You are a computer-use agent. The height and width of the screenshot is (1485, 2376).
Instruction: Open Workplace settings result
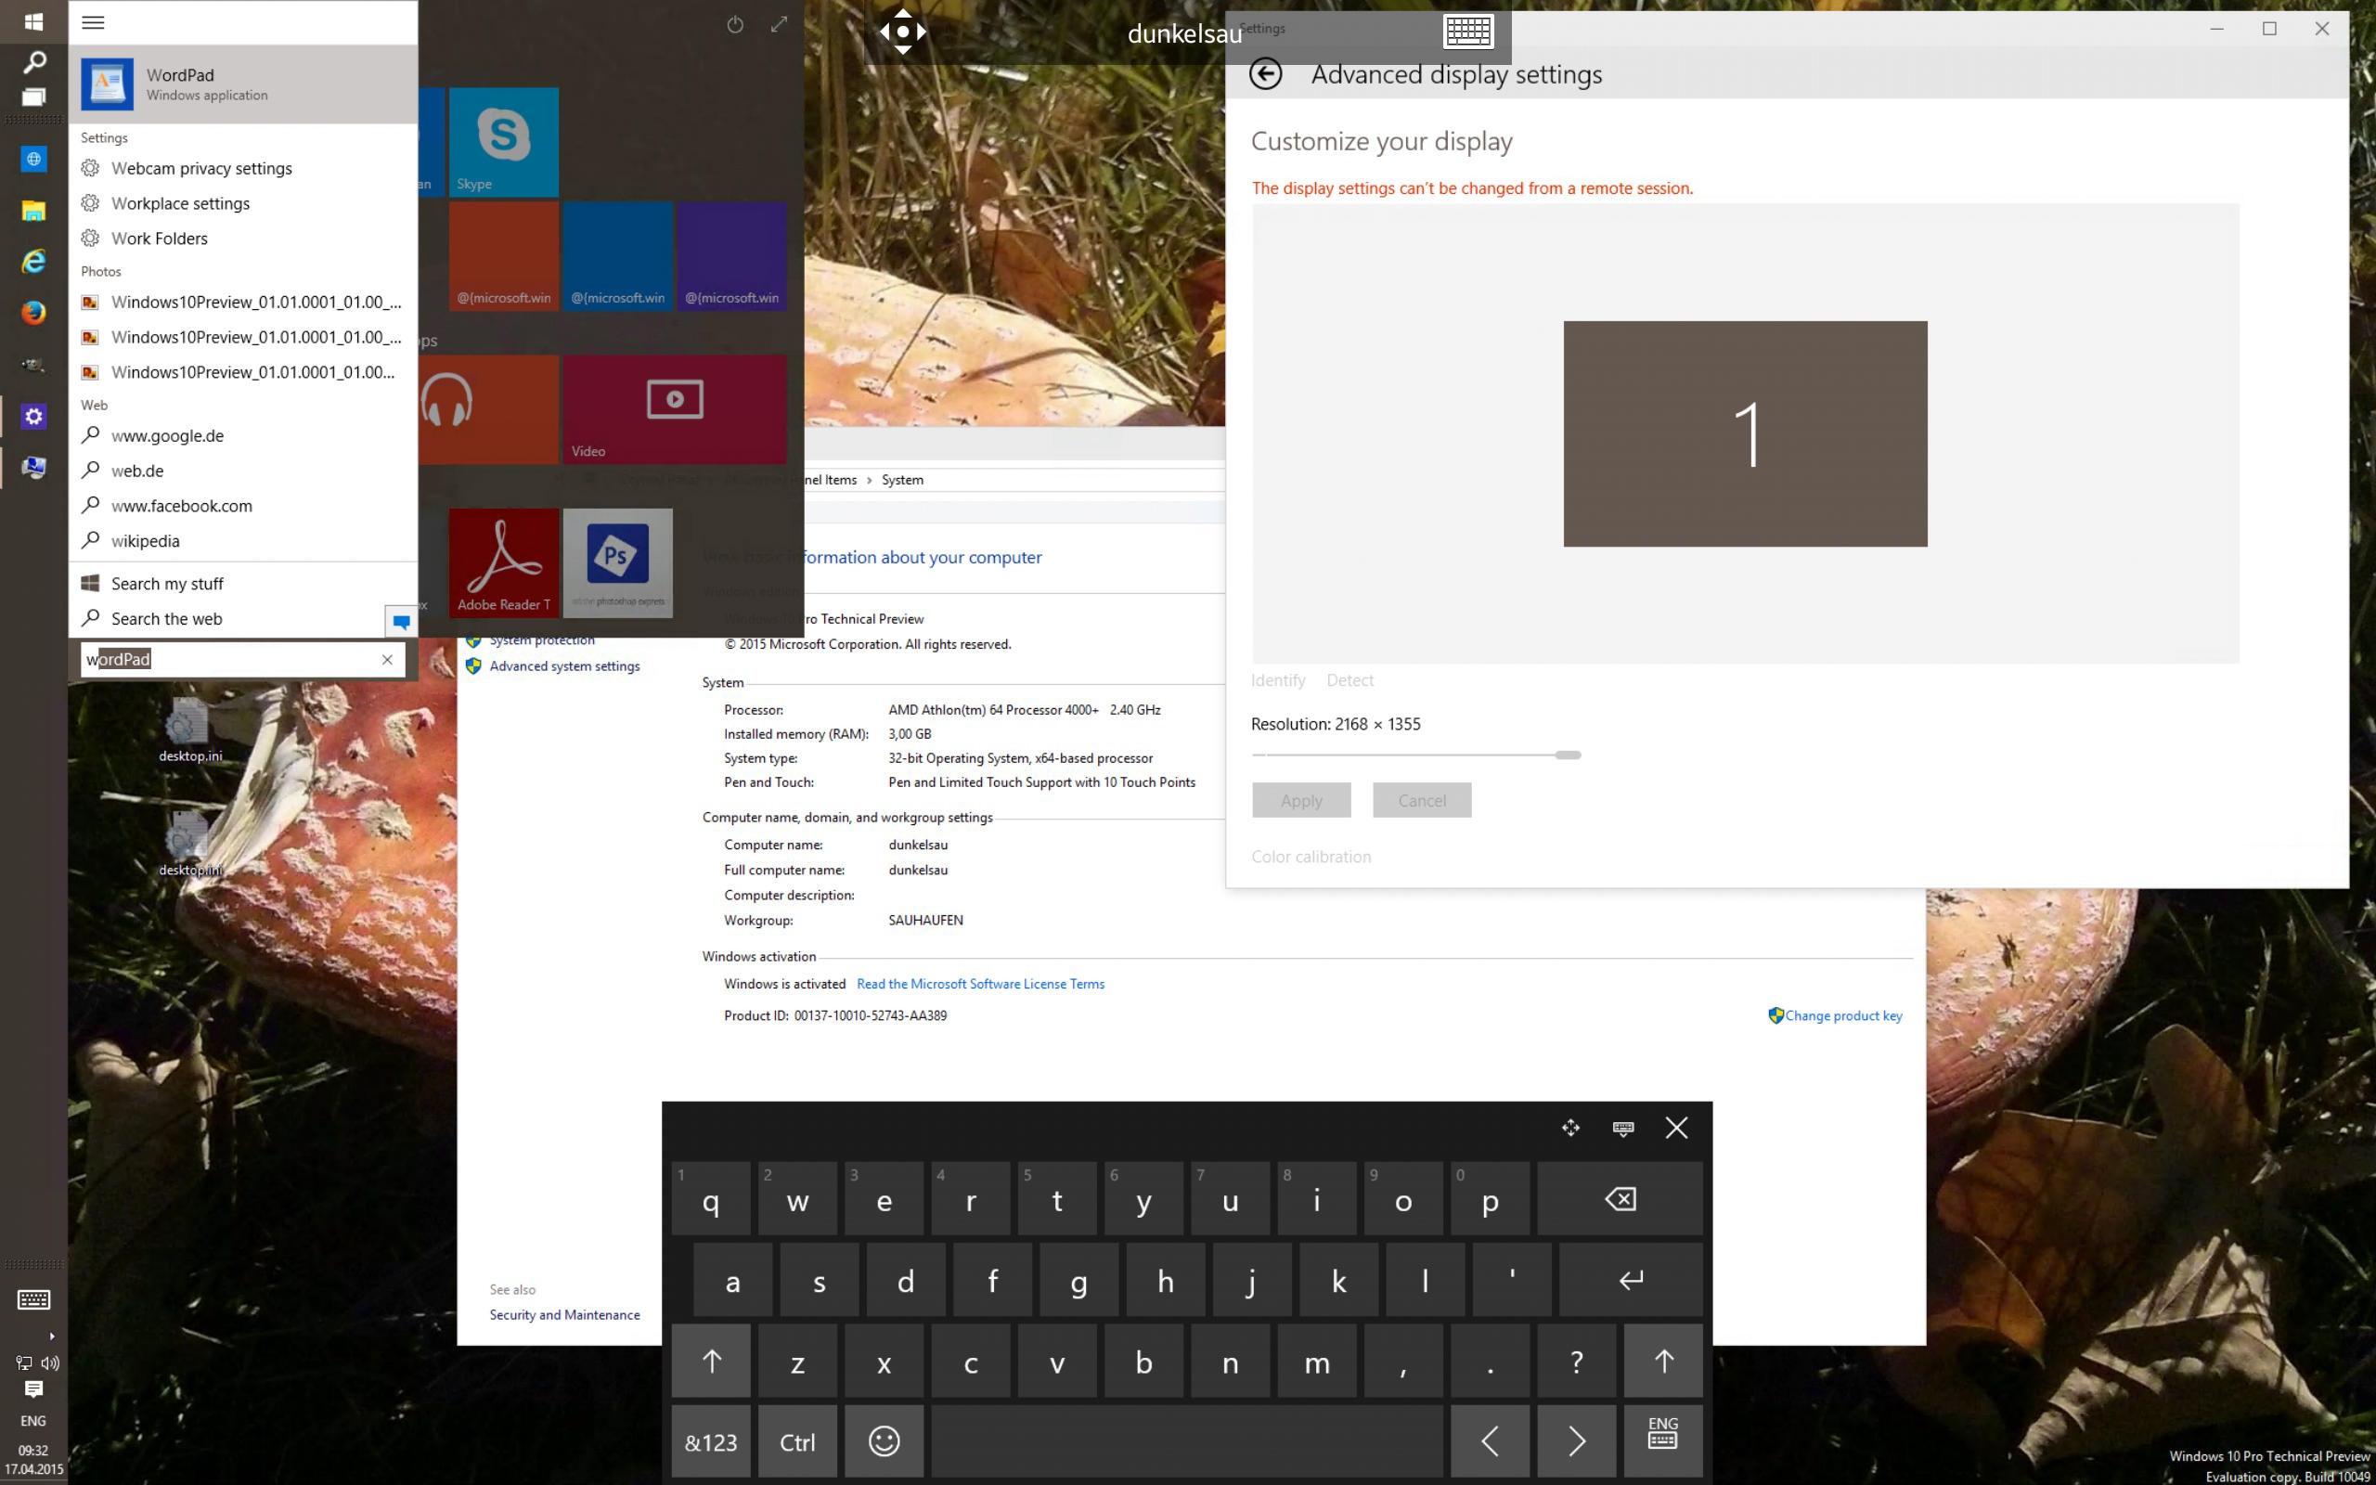pos(242,203)
